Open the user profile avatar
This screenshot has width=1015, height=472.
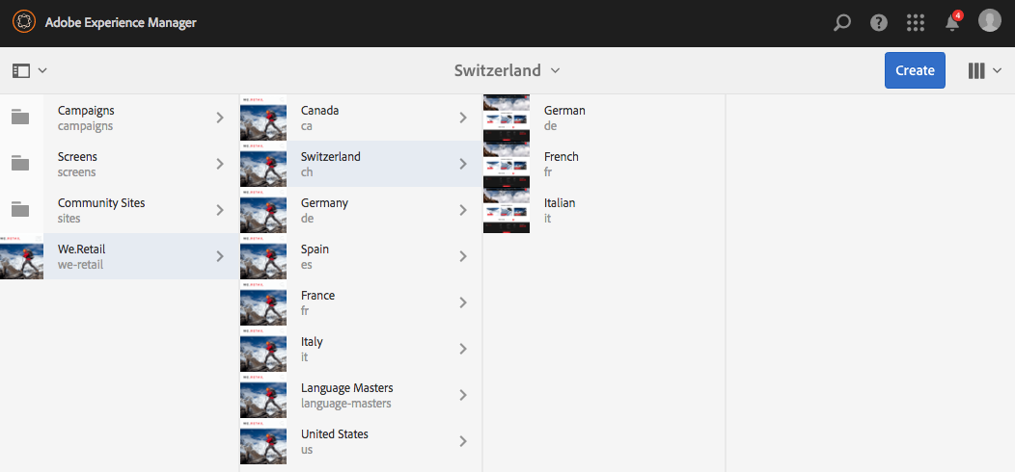989,20
